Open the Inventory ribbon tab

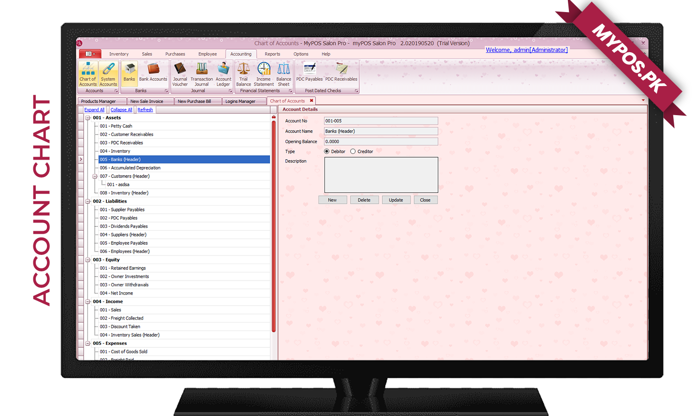coord(119,54)
